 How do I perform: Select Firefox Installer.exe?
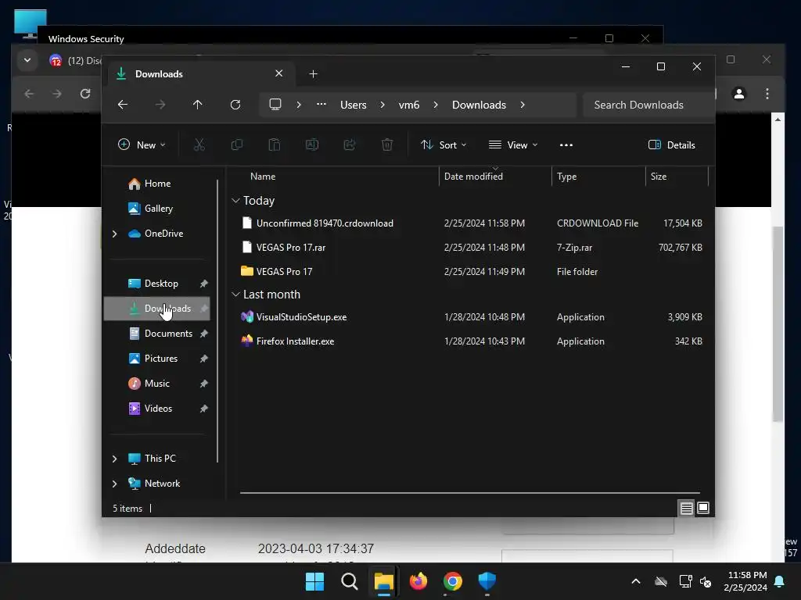471,341
